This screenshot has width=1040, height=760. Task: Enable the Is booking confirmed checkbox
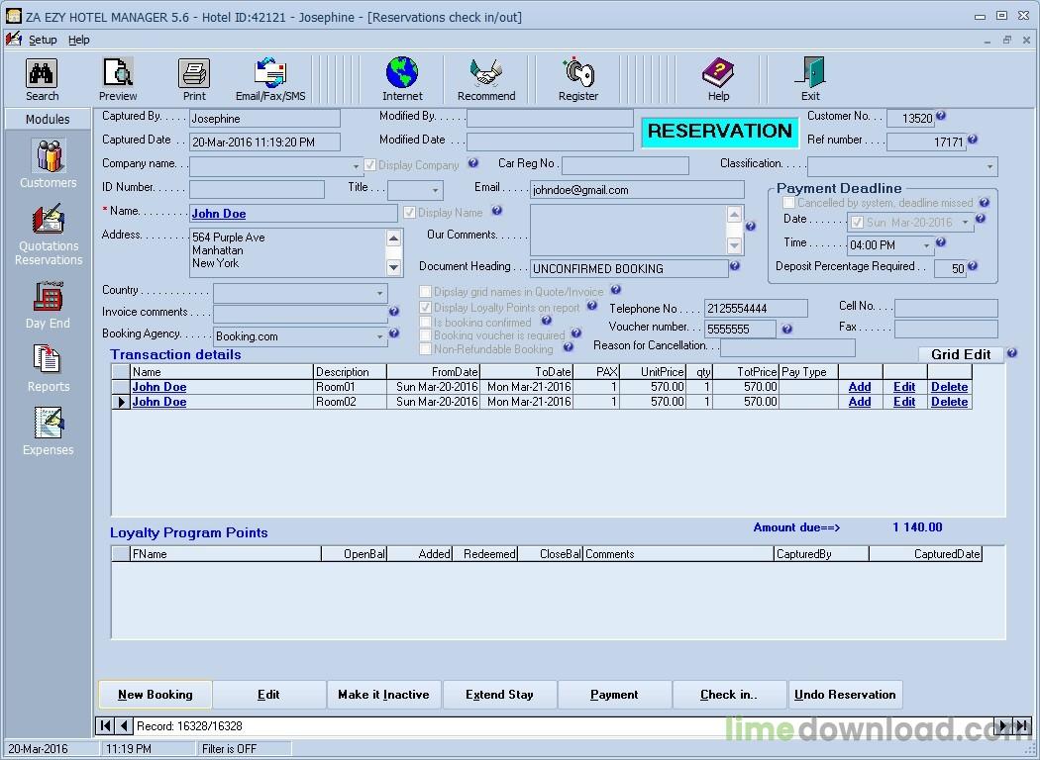pos(426,322)
